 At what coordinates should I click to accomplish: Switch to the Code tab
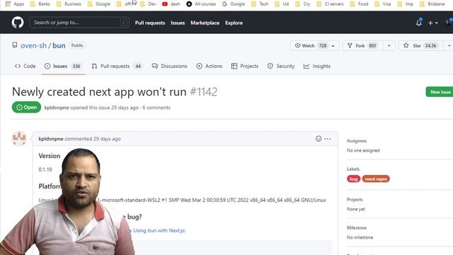click(x=25, y=66)
